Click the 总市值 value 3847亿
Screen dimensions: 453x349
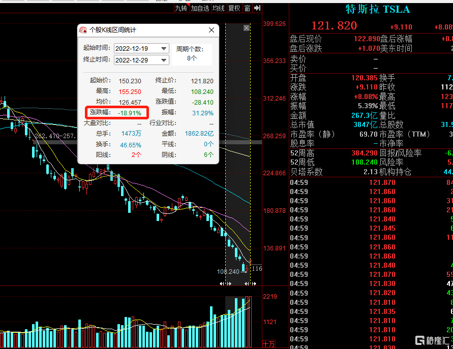(x=366, y=124)
